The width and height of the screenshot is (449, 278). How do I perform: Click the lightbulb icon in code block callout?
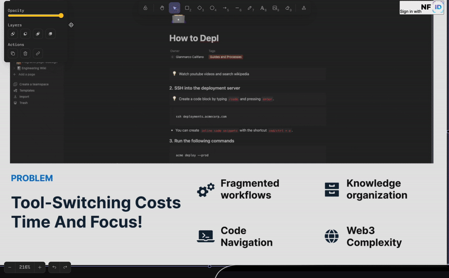pyautogui.click(x=174, y=99)
